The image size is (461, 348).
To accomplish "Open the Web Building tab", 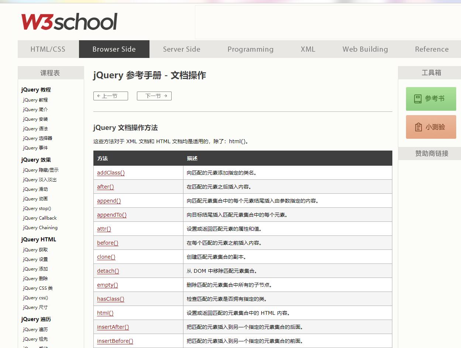I will point(365,49).
